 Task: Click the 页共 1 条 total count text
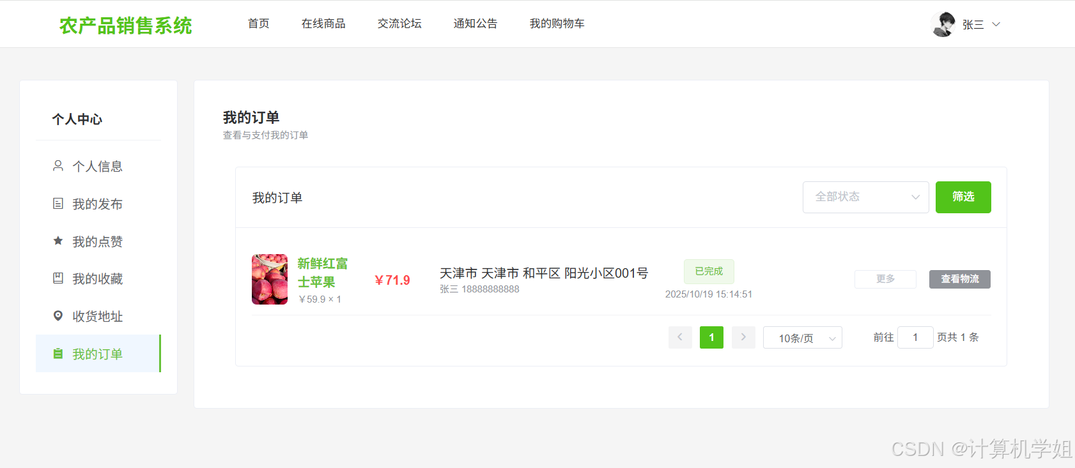(958, 337)
